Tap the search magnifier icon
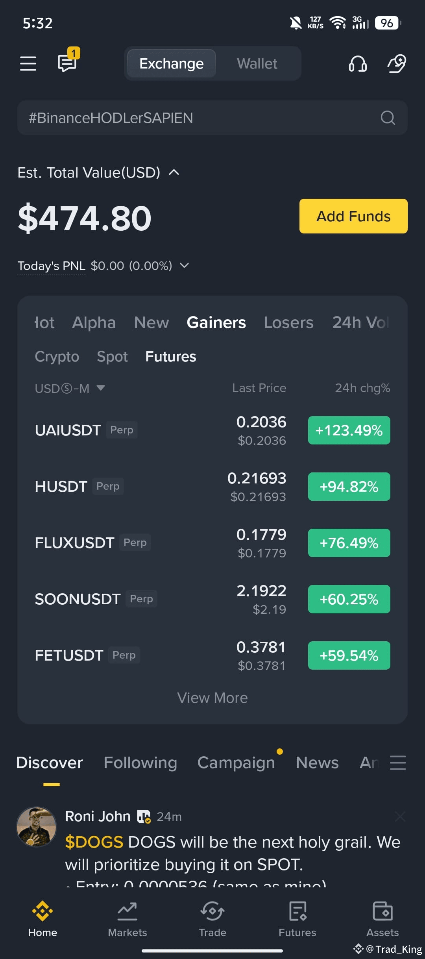This screenshot has height=959, width=425. coord(388,118)
